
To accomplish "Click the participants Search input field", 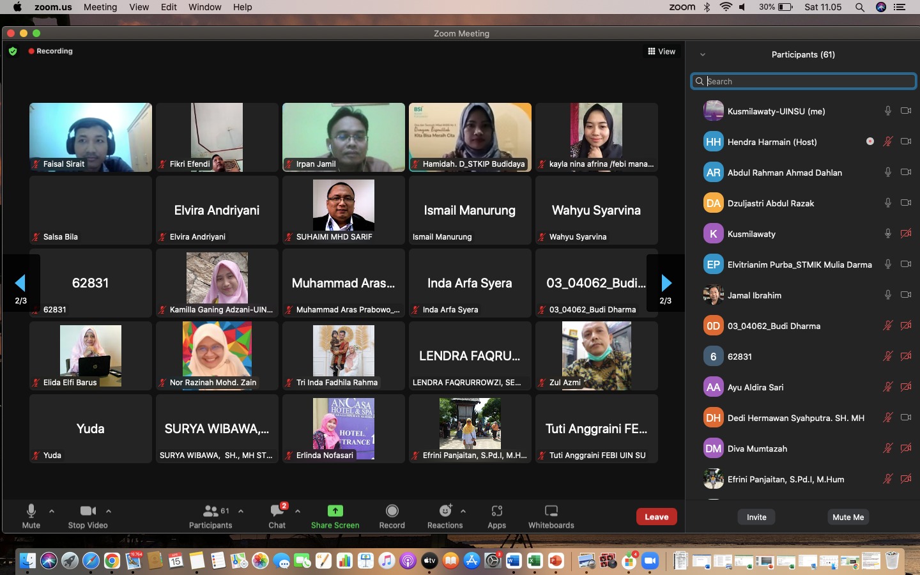I will 803,81.
